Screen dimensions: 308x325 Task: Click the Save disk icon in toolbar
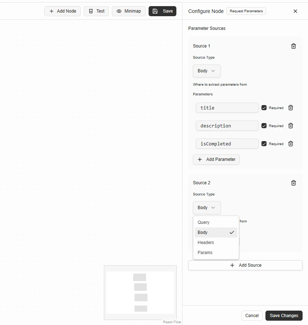click(x=155, y=11)
